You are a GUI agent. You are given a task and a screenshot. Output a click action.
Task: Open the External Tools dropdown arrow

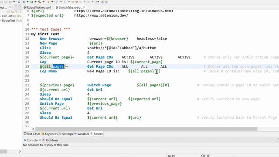44,2
